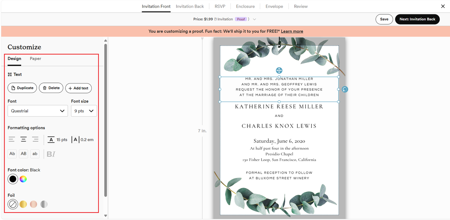This screenshot has width=450, height=220.
Task: Toggle bold italic BI formatting
Action: coord(51,154)
